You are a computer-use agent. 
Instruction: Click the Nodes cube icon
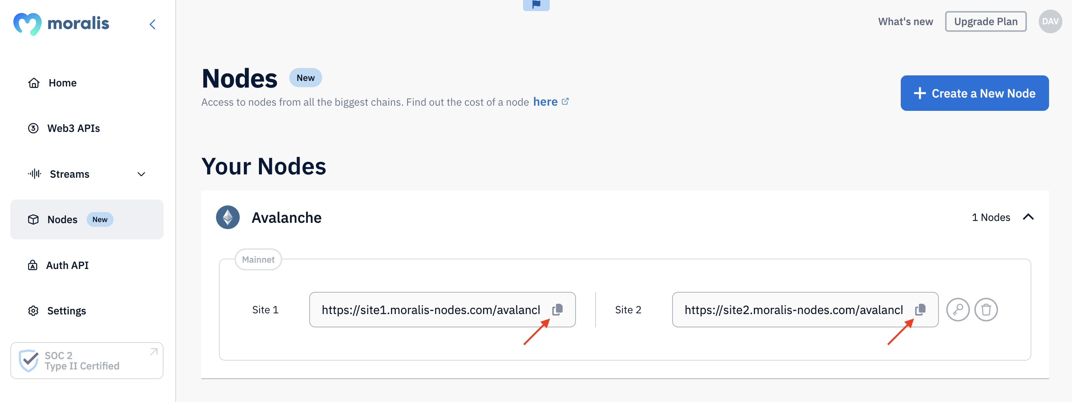(33, 219)
